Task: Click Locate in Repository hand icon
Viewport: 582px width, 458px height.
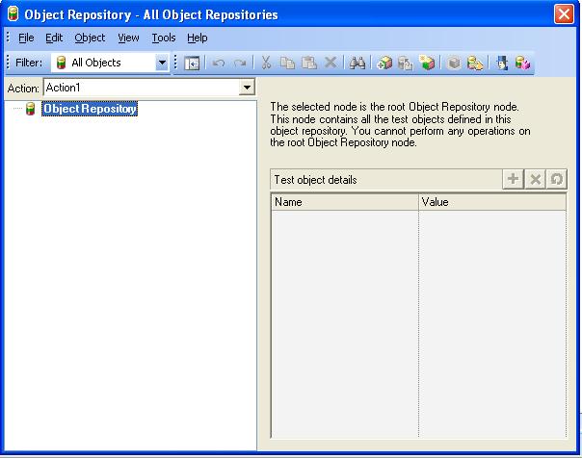Action: pyautogui.click(x=475, y=63)
